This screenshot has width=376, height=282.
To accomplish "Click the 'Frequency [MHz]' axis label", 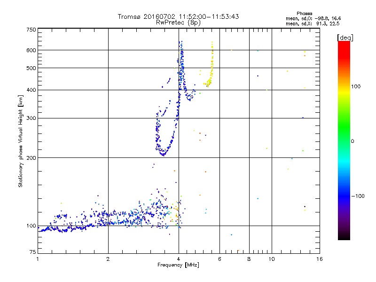I will pyautogui.click(x=178, y=265).
